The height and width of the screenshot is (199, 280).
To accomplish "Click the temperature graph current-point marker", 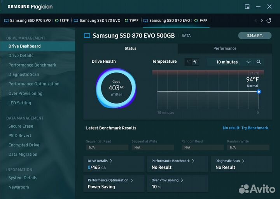I will coord(259,92).
